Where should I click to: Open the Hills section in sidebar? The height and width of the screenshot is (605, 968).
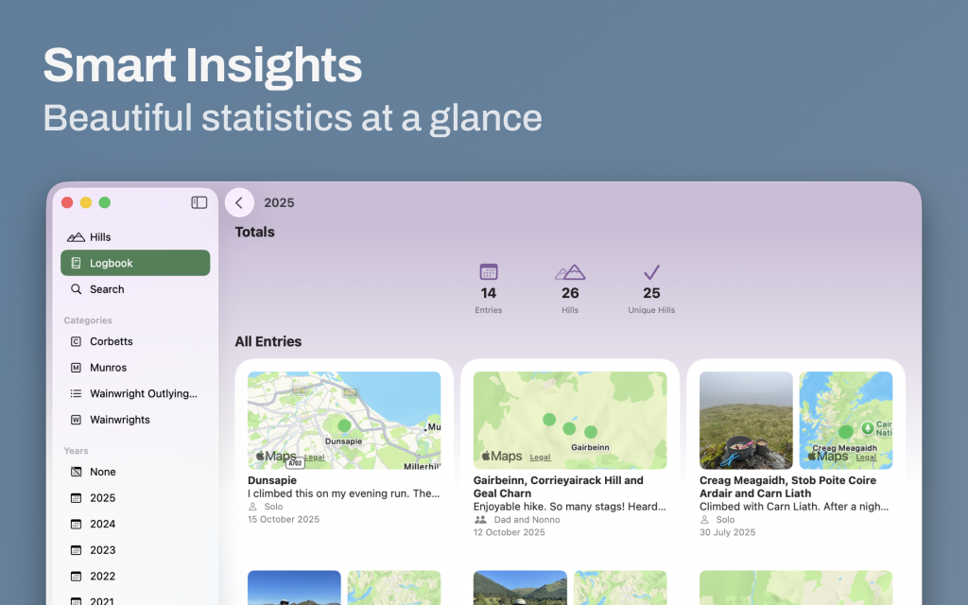tap(100, 237)
